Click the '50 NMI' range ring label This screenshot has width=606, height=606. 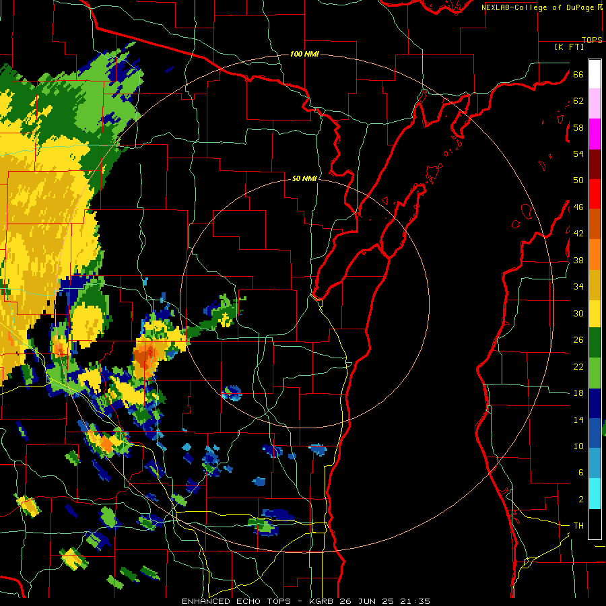pos(304,178)
